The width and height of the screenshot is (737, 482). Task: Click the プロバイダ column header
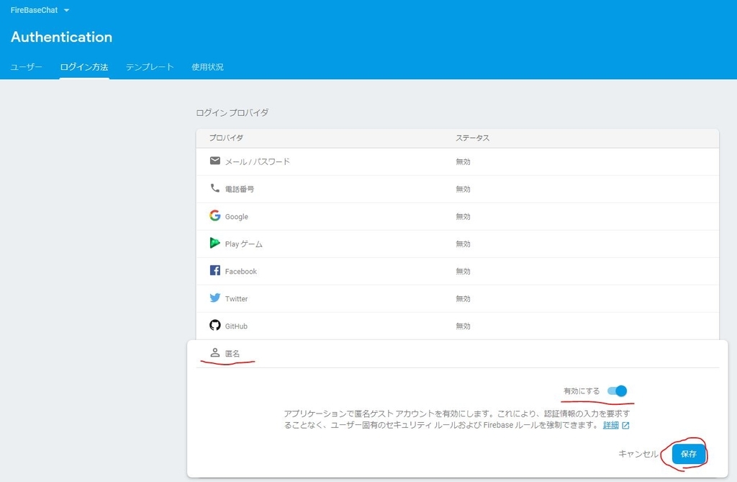click(x=226, y=138)
